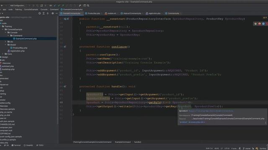Open the TODO tool window

click(x=40, y=145)
